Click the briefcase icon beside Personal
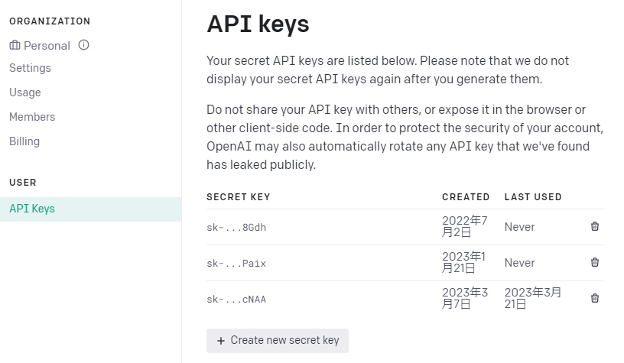The width and height of the screenshot is (624, 363). click(x=15, y=45)
